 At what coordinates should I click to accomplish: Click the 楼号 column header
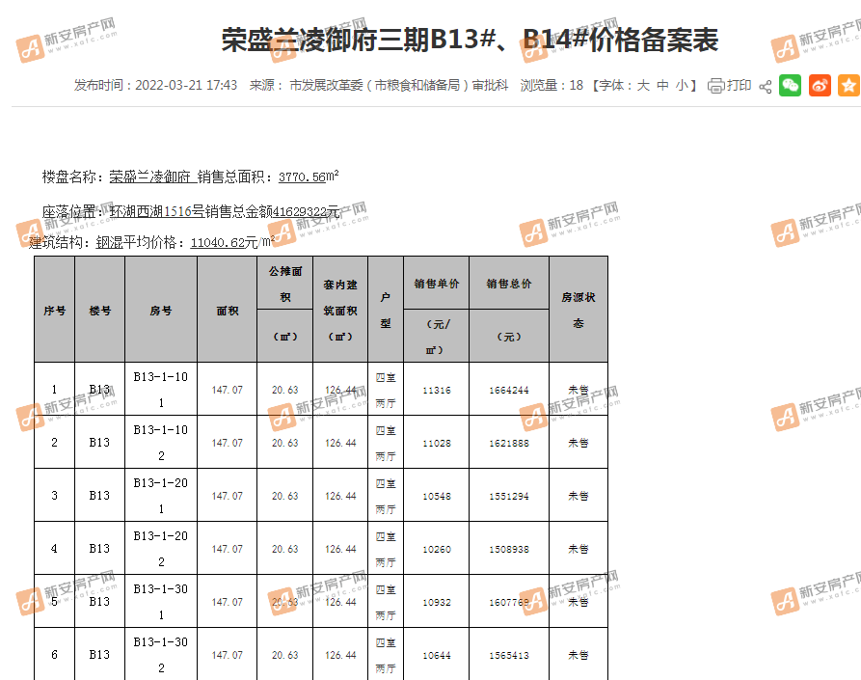(100, 311)
